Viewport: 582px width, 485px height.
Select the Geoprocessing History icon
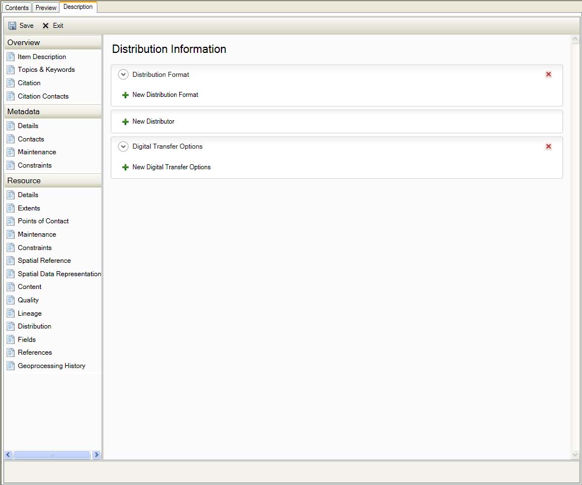[x=11, y=365]
